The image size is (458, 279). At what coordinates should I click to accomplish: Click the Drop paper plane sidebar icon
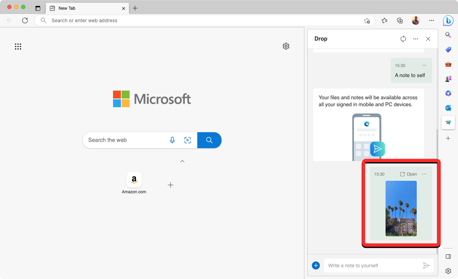tap(448, 122)
